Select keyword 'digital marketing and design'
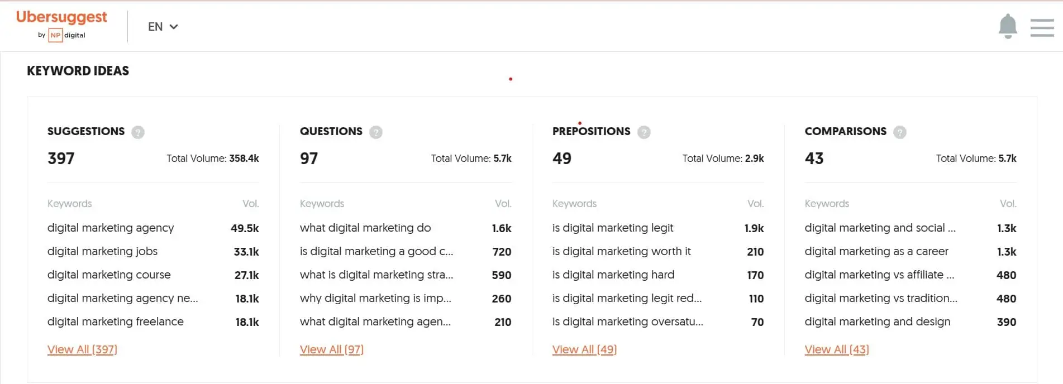 [877, 321]
